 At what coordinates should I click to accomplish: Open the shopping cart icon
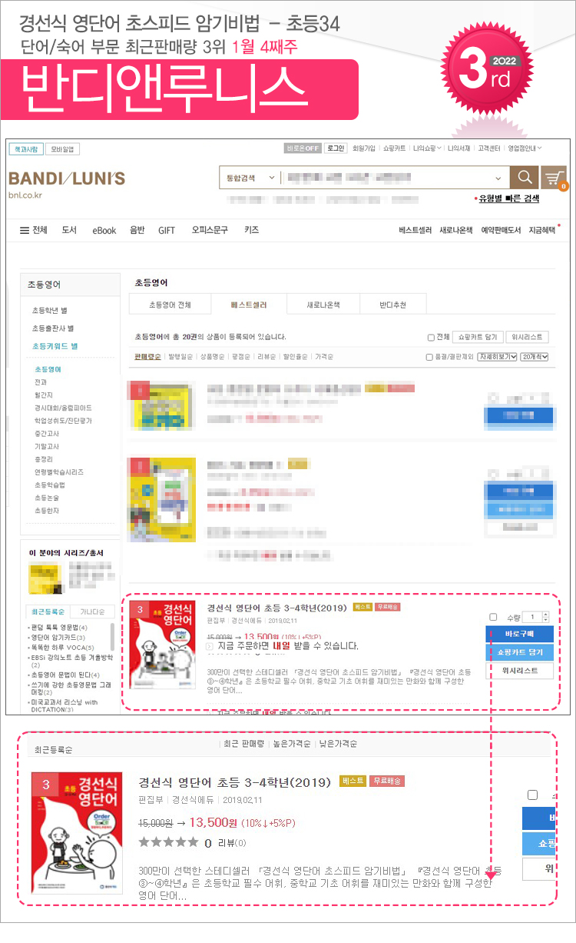tap(553, 178)
